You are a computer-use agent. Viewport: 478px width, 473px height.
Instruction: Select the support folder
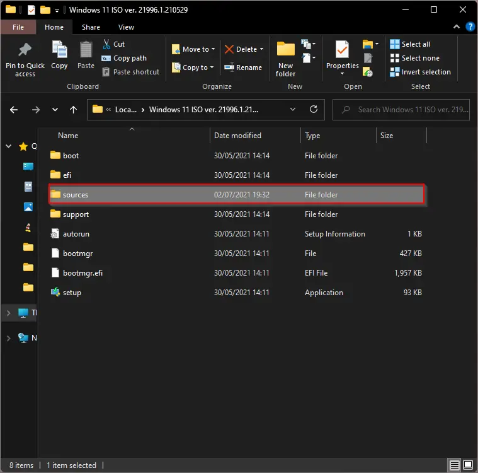237,214
